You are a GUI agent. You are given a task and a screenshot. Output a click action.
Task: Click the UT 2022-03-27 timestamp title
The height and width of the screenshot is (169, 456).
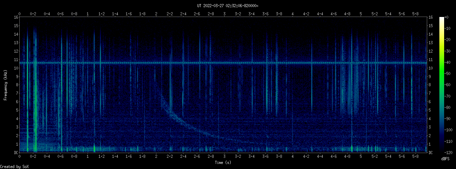pos(228,6)
